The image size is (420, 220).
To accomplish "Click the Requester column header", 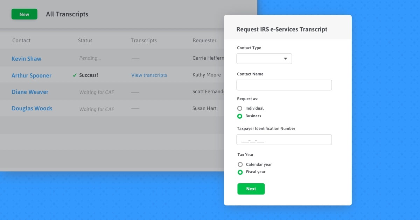I will (204, 41).
